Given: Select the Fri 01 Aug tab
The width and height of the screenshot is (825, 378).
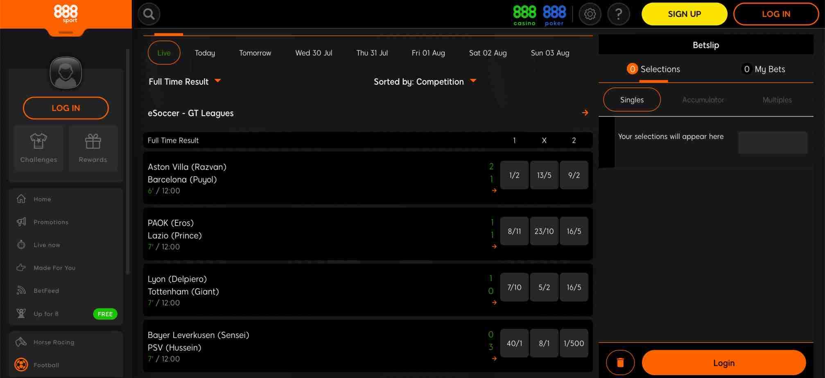Looking at the screenshot, I should (428, 53).
